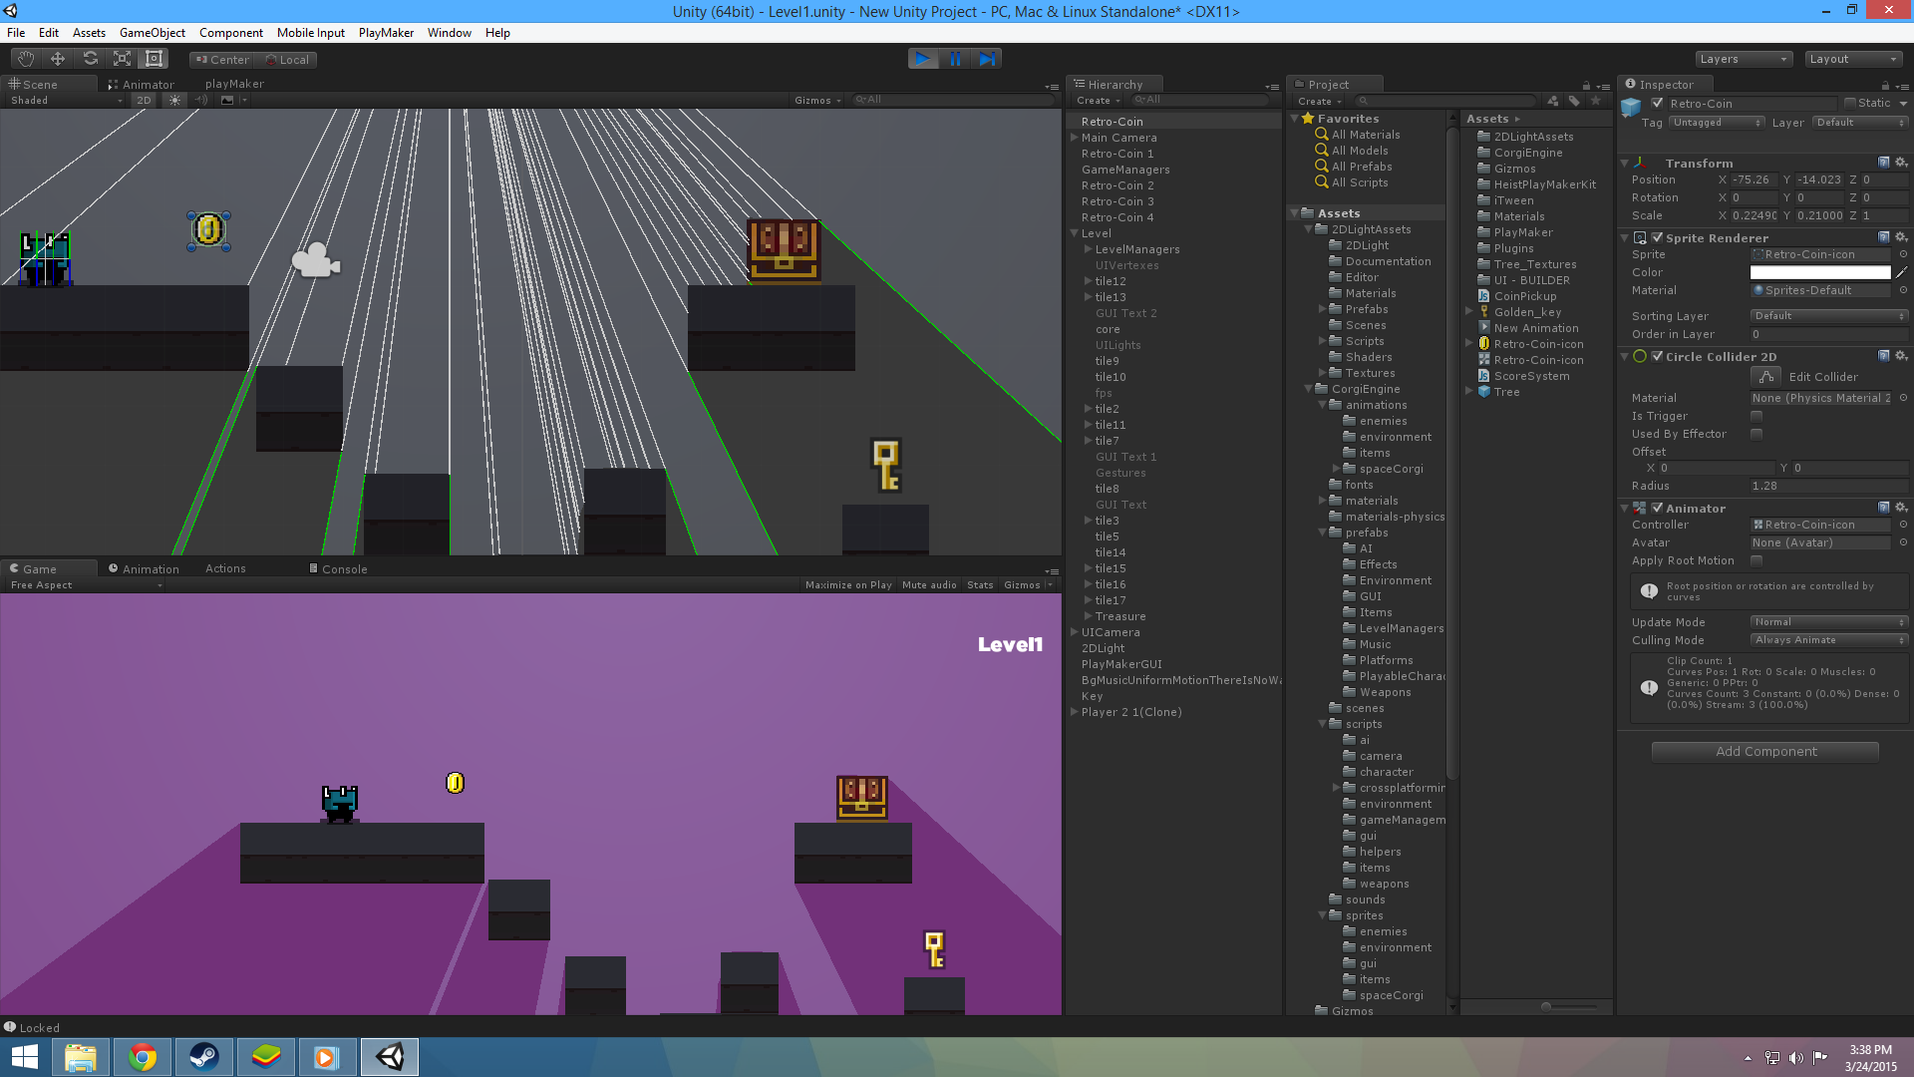1914x1077 pixels.
Task: Select the Rotate tool in the toolbar
Action: pyautogui.click(x=90, y=59)
